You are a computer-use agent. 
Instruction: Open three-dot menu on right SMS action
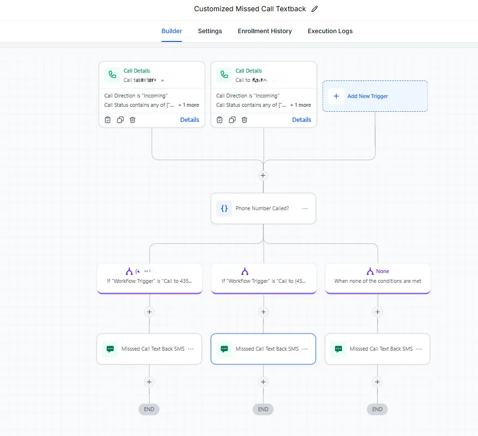click(419, 349)
